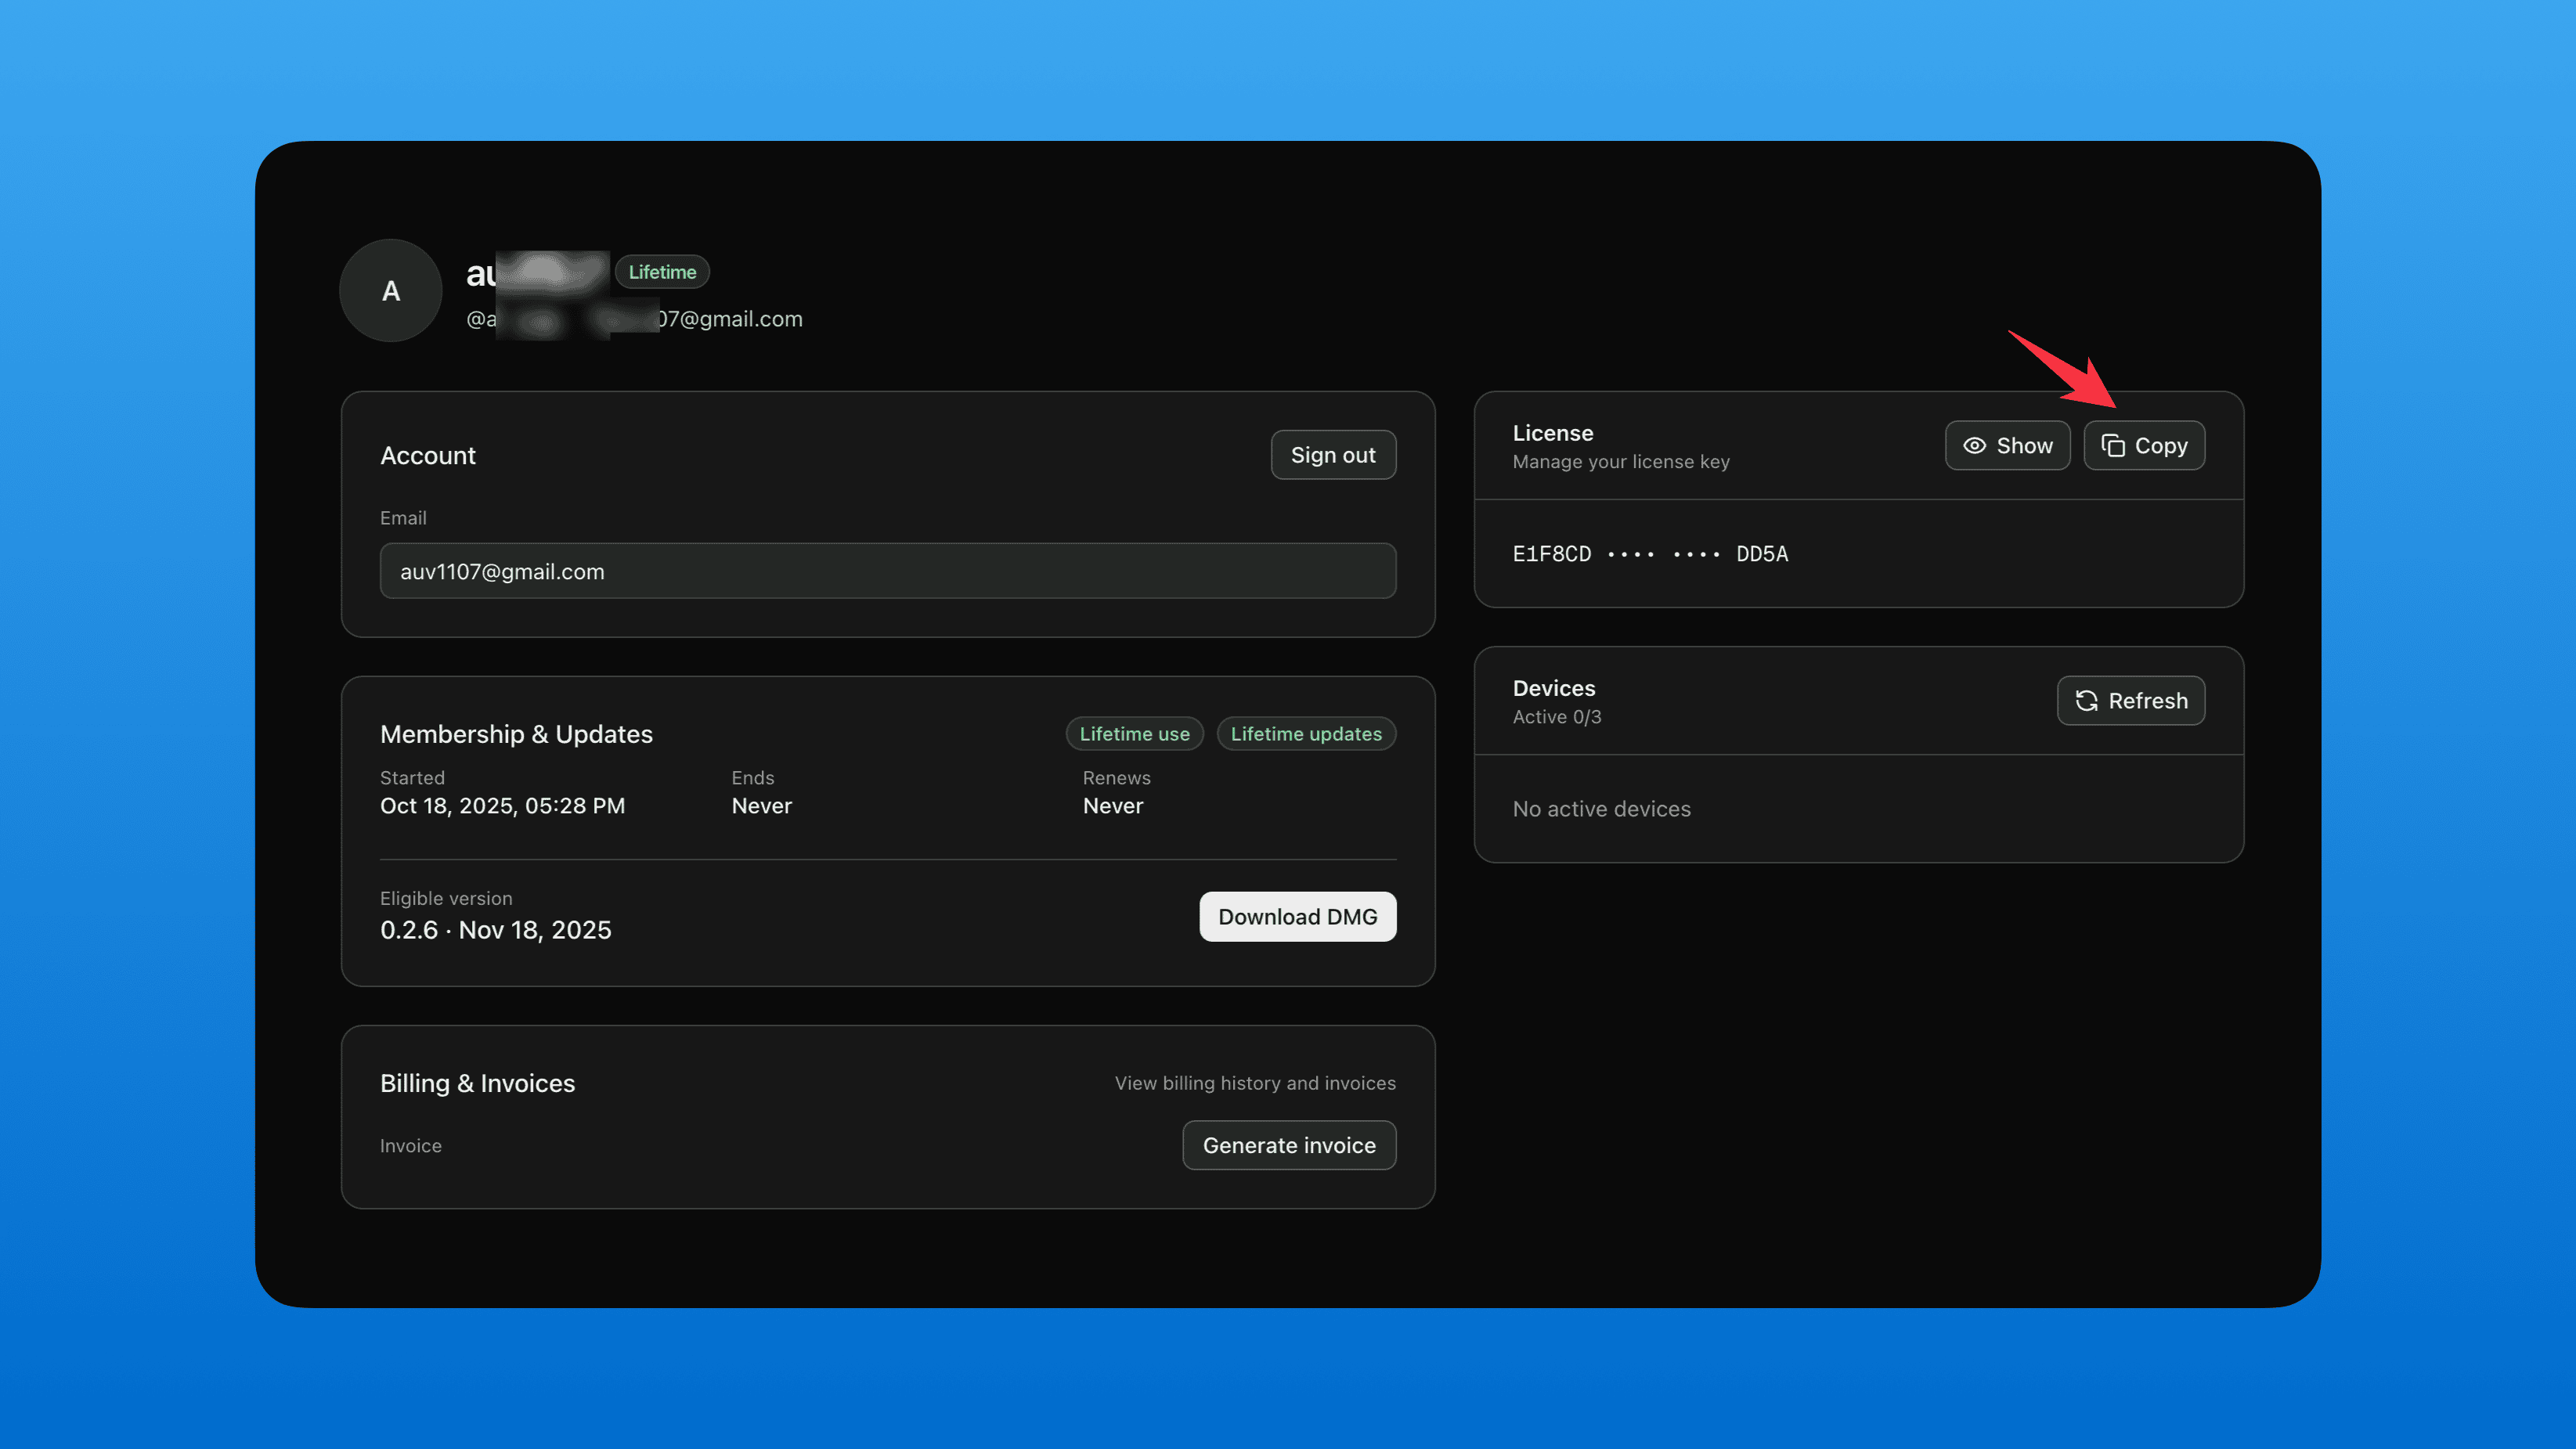Click the No active devices message
Image resolution: width=2576 pixels, height=1449 pixels.
(1601, 809)
